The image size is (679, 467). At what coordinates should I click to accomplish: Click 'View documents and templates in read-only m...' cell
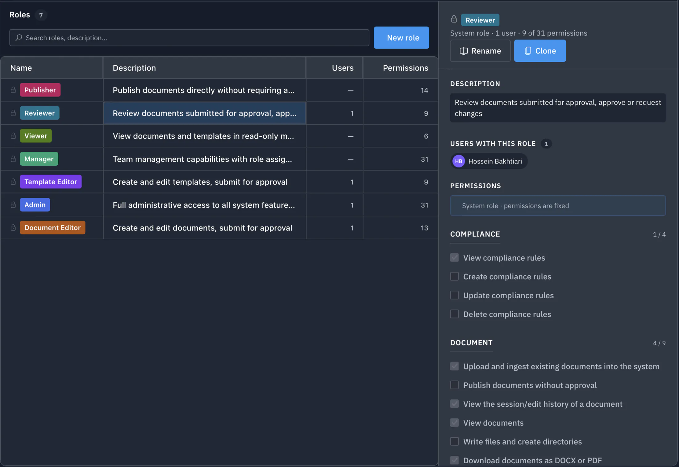tap(204, 136)
